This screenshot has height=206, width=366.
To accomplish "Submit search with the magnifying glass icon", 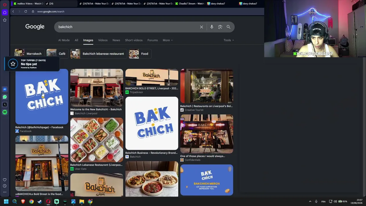I will pyautogui.click(x=228, y=27).
